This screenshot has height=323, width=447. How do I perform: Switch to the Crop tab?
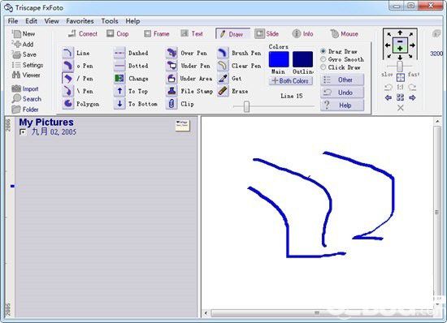pyautogui.click(x=118, y=33)
